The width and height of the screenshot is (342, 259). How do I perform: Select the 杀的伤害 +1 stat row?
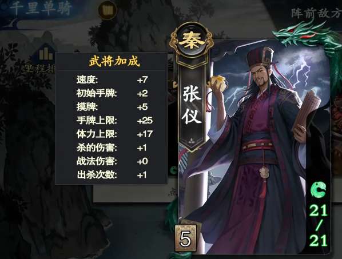tap(112, 148)
